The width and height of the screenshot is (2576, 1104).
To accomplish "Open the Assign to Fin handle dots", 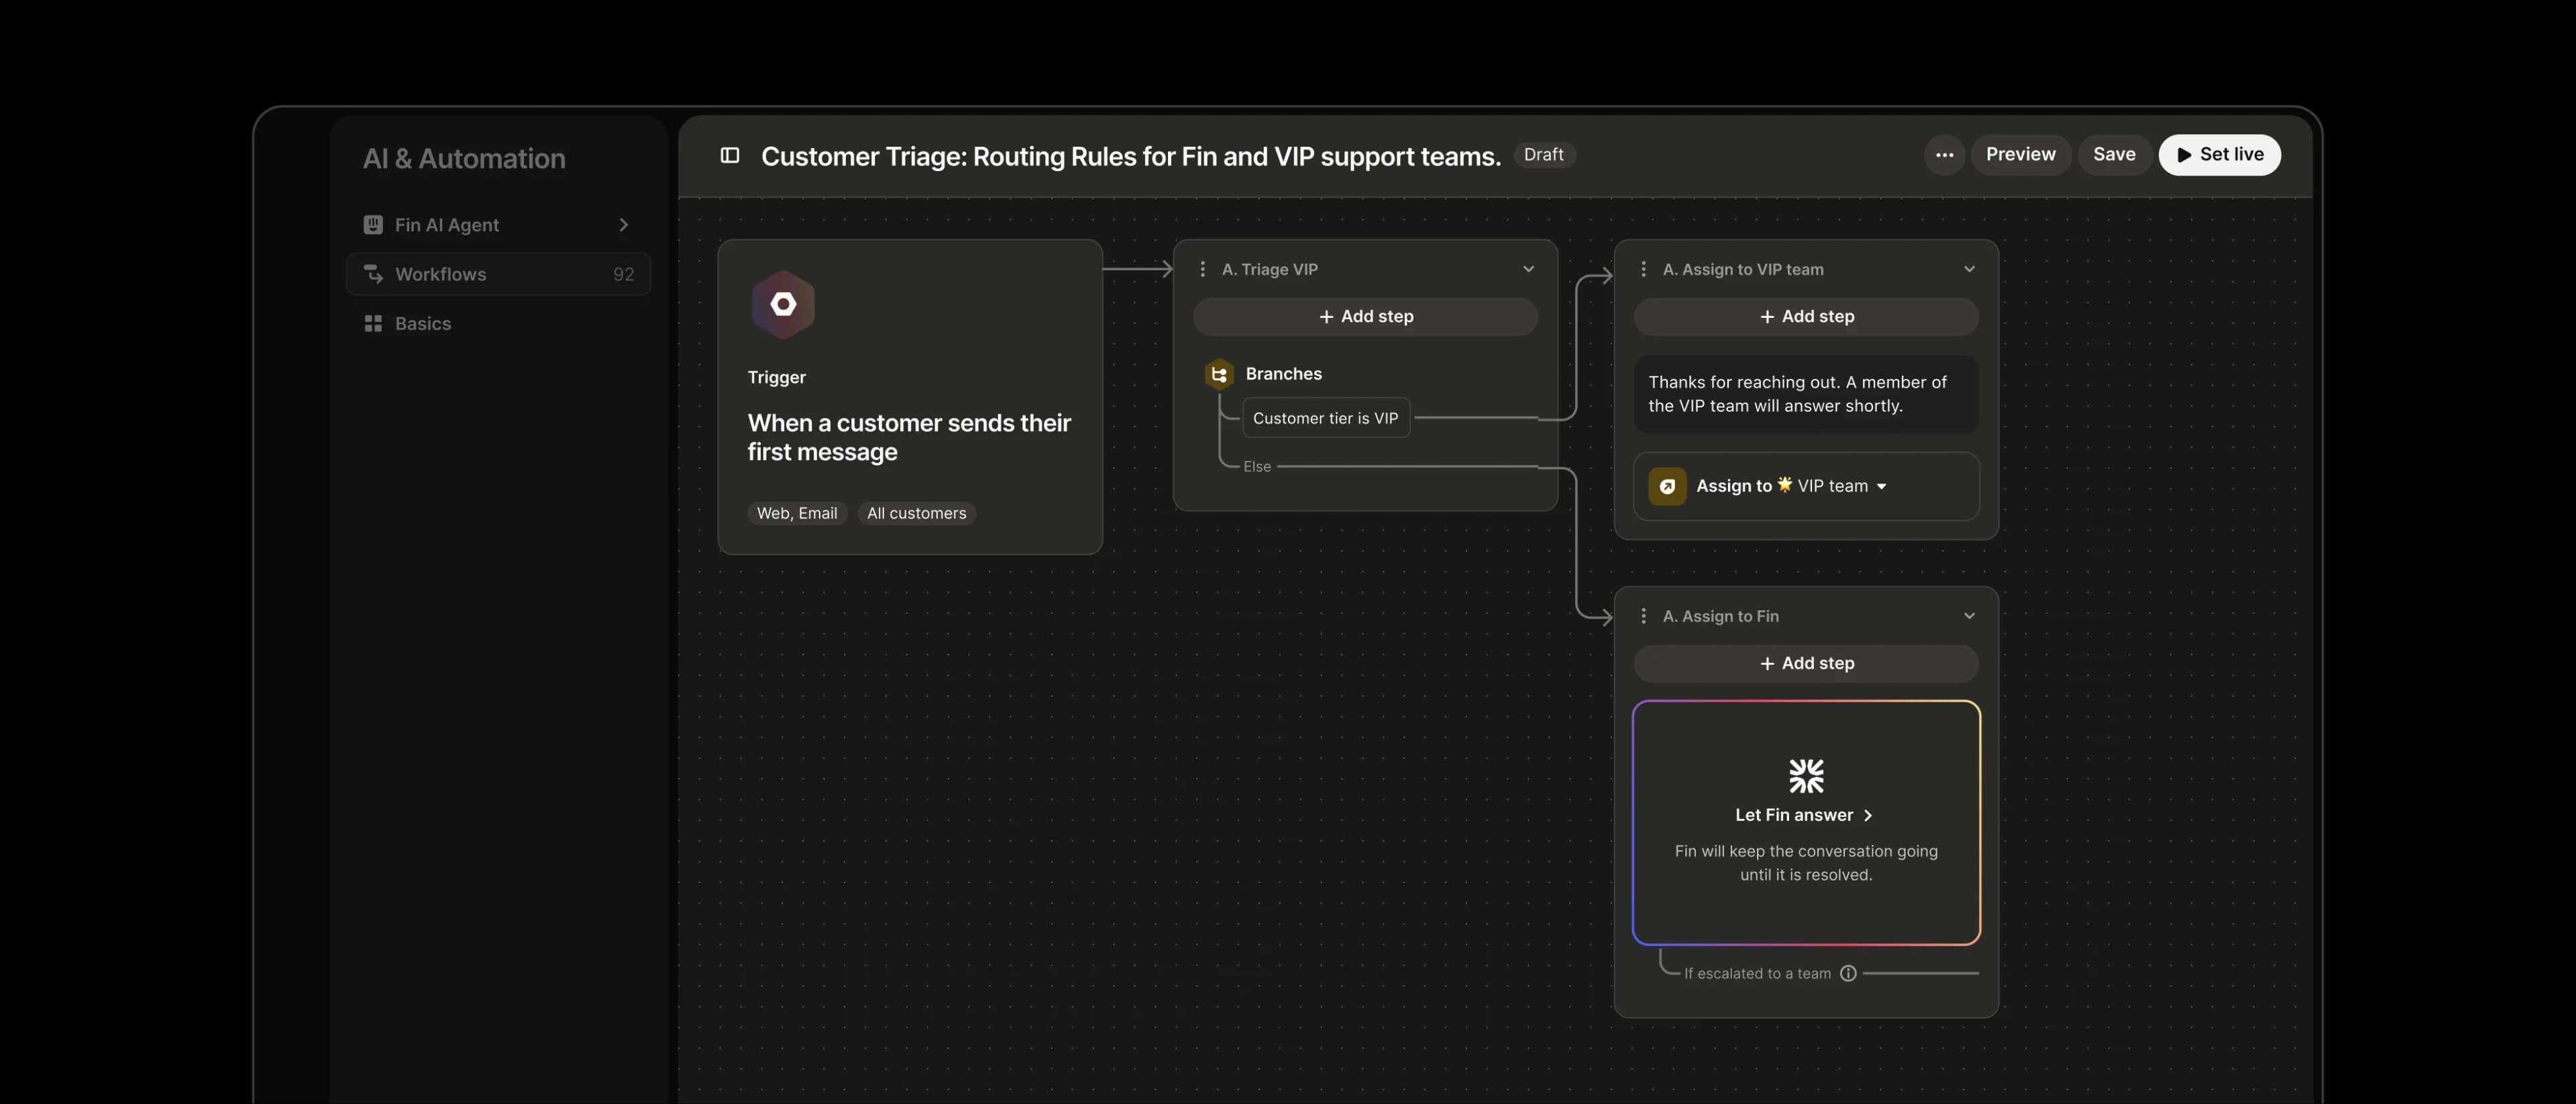I will click(1643, 616).
